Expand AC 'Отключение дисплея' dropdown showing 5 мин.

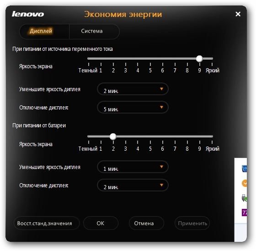coord(133,107)
